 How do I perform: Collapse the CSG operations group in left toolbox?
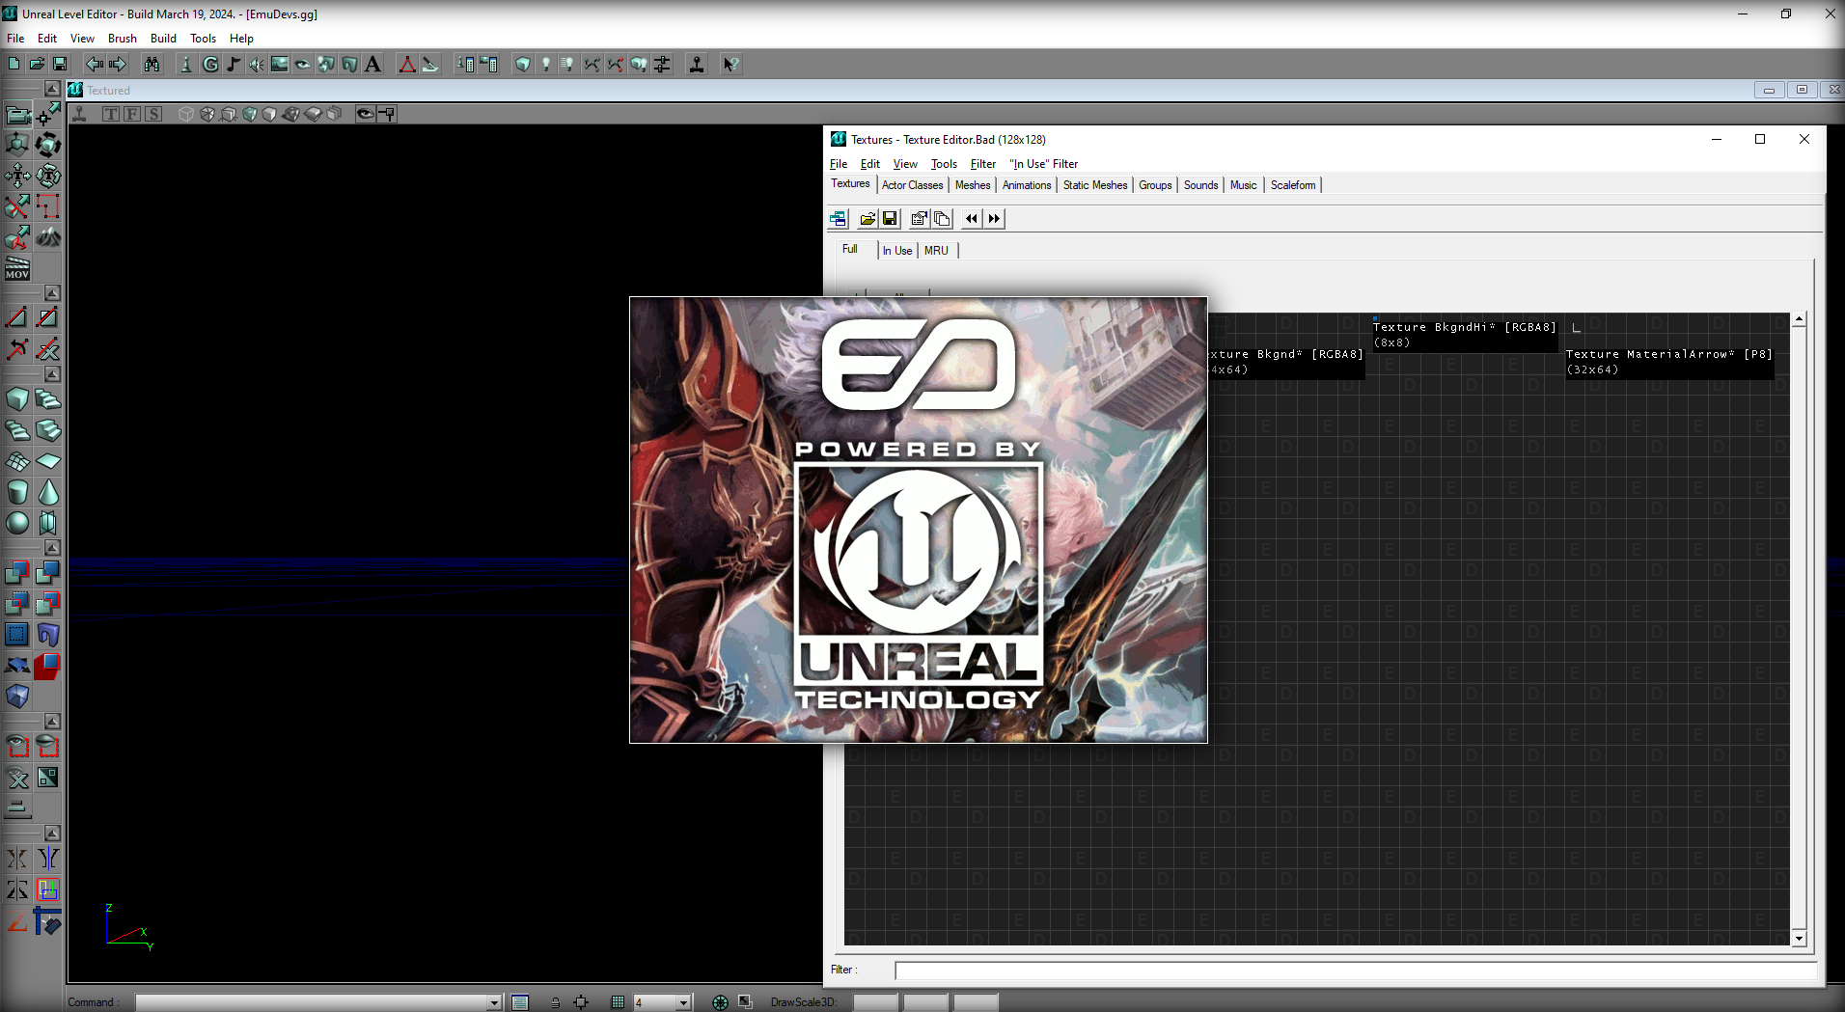[53, 547]
